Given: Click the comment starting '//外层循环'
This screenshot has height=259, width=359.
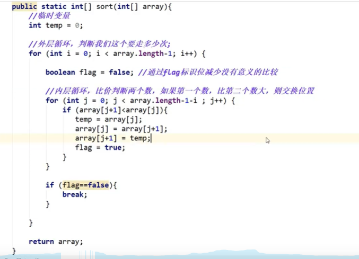Looking at the screenshot, I should [x=99, y=44].
